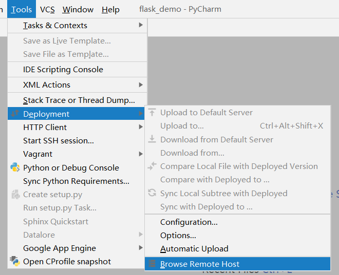The image size is (339, 275).
Task: Expand XML Actions submenu arrow
Action: (141, 84)
